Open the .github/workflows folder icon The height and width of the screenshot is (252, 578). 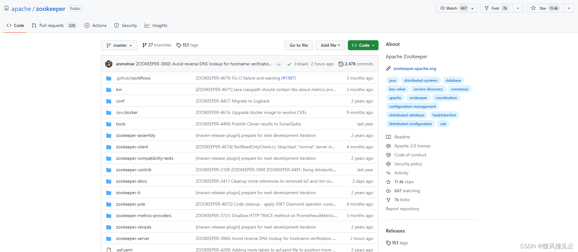coord(109,78)
